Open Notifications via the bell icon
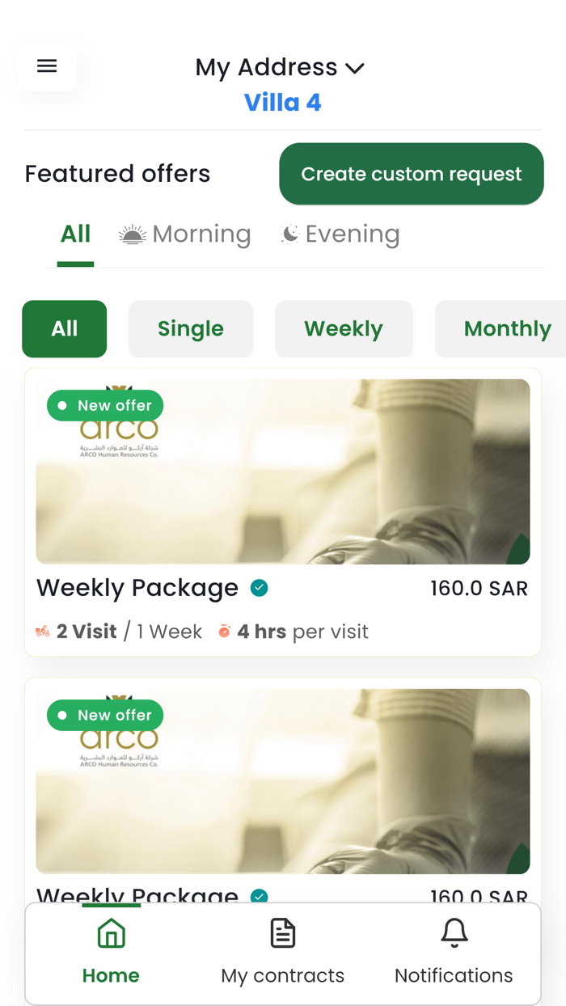 pos(454,933)
